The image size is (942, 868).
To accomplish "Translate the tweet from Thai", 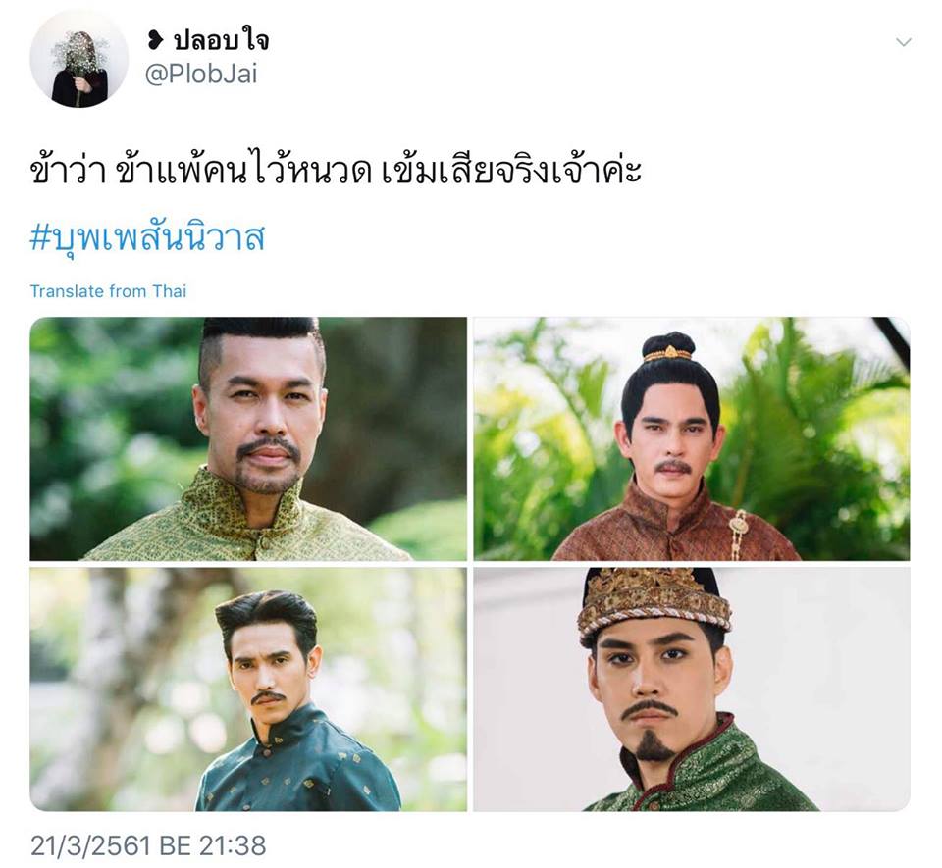I will pyautogui.click(x=108, y=291).
